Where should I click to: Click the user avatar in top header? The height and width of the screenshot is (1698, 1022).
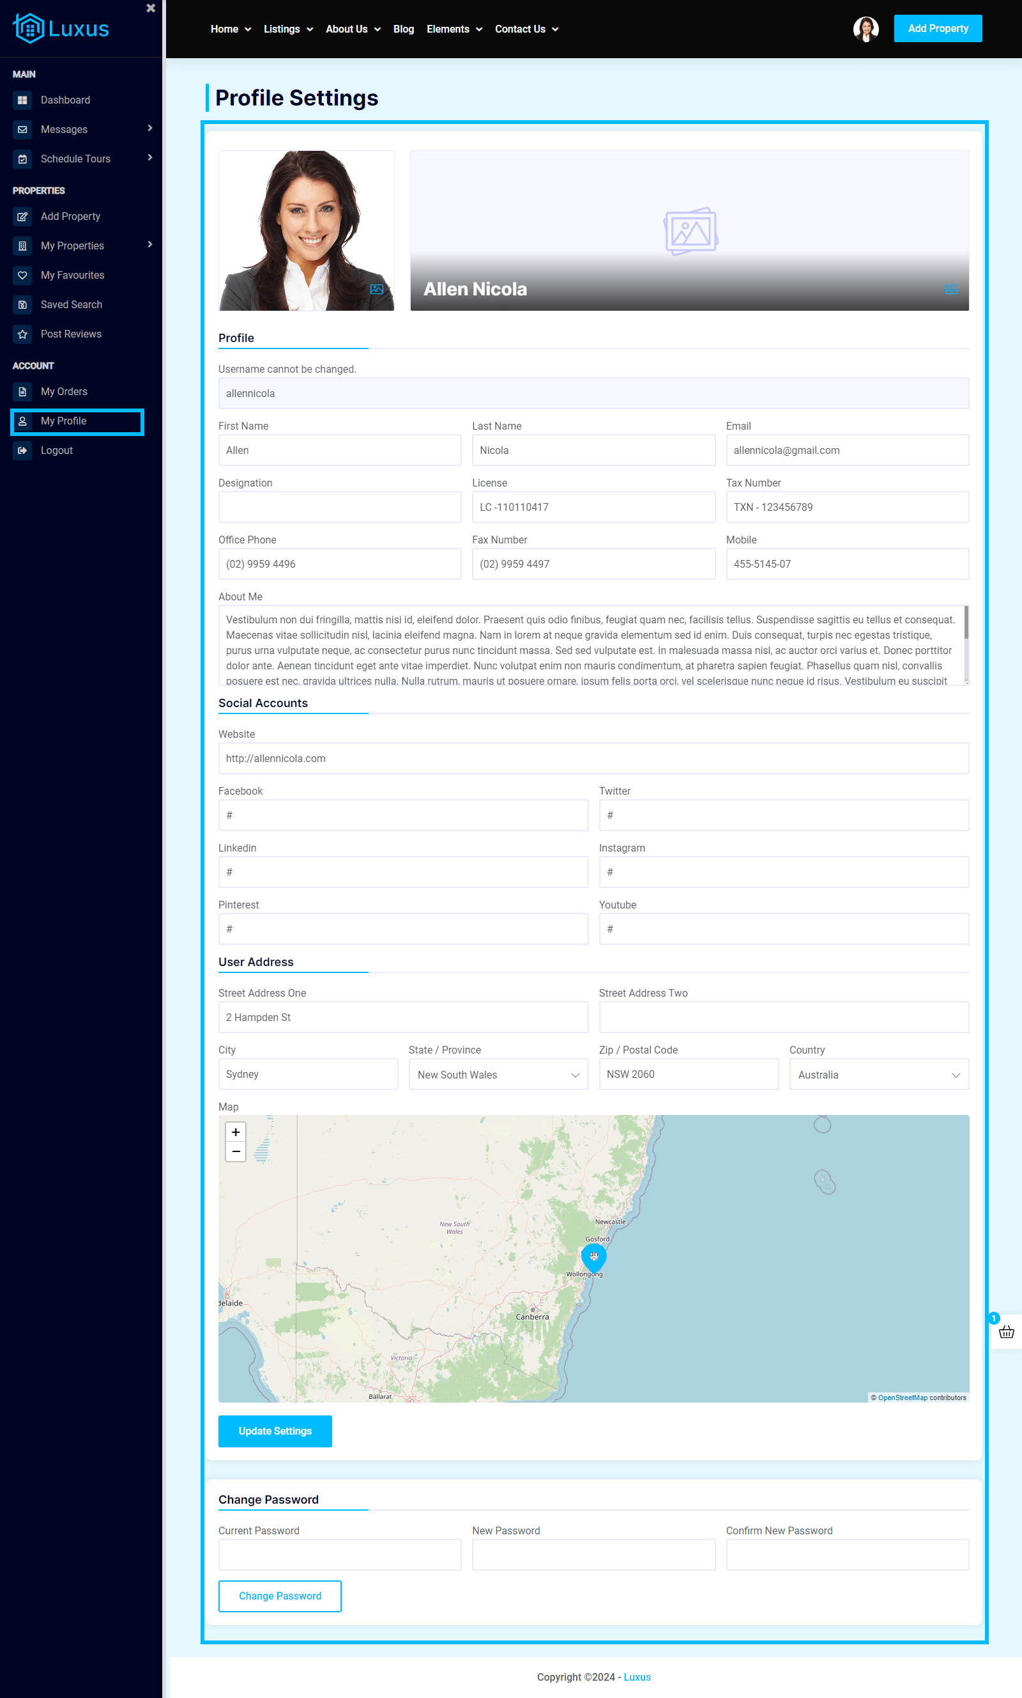[865, 29]
